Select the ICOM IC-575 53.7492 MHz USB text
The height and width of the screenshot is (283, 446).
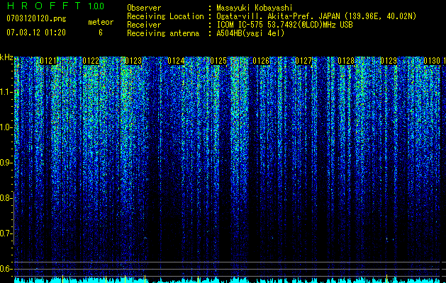[284, 25]
